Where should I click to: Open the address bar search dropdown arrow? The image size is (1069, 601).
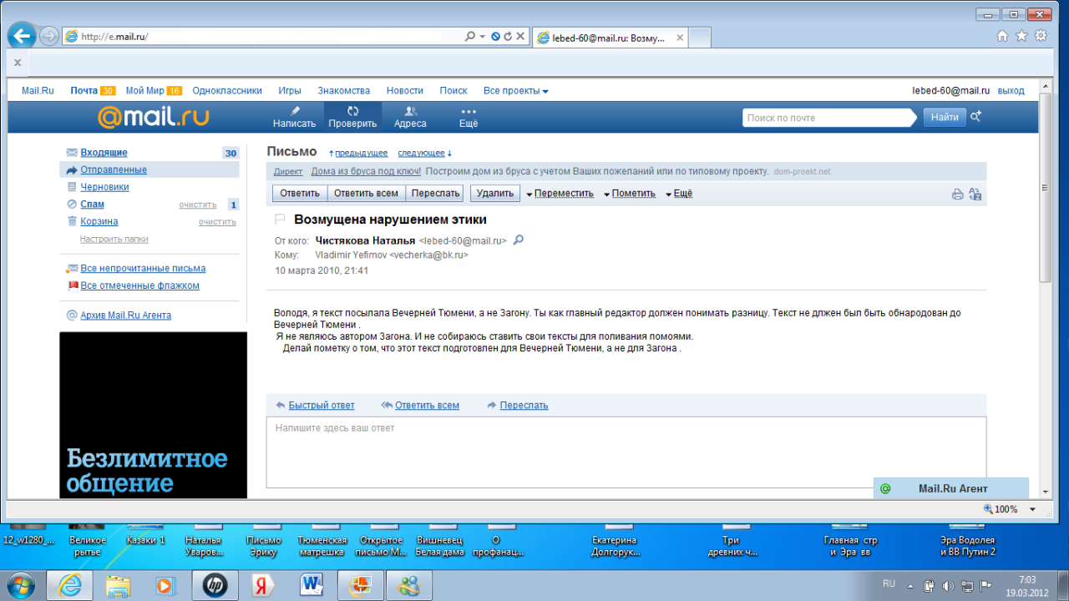point(483,37)
